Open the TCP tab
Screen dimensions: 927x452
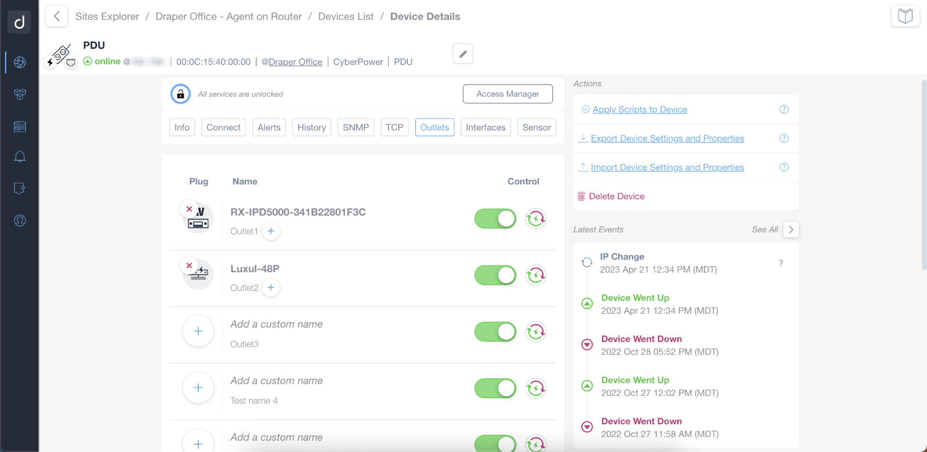[395, 127]
